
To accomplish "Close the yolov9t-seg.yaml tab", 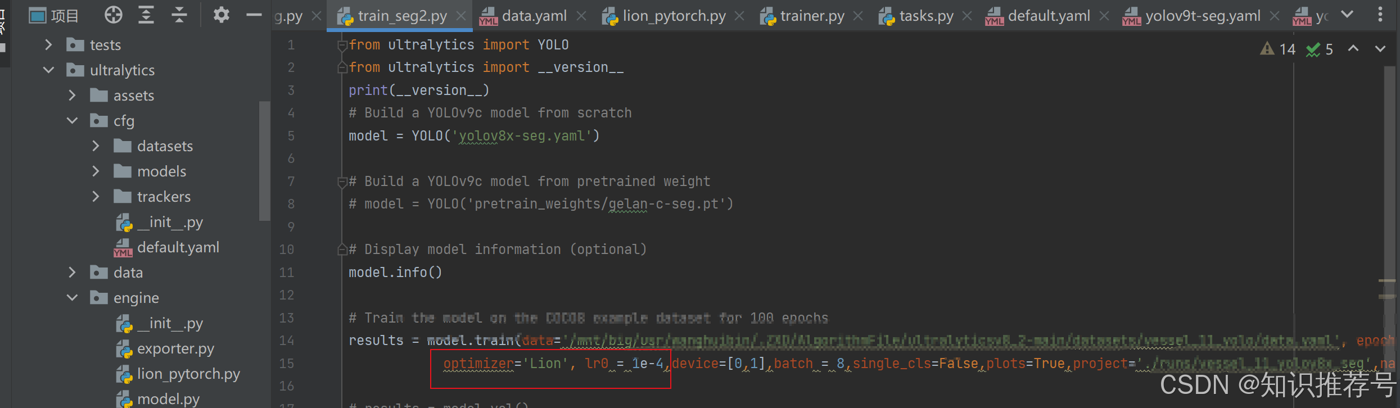I will 1275,16.
